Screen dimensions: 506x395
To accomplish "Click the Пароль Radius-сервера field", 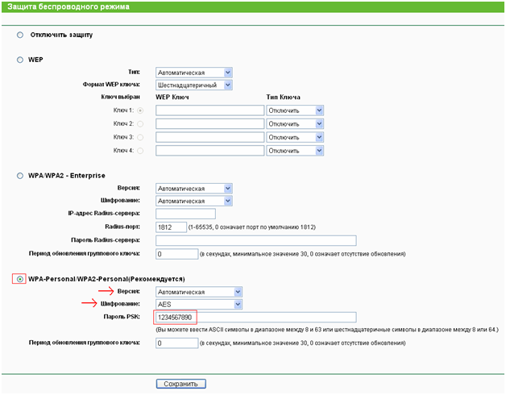I will click(x=256, y=240).
